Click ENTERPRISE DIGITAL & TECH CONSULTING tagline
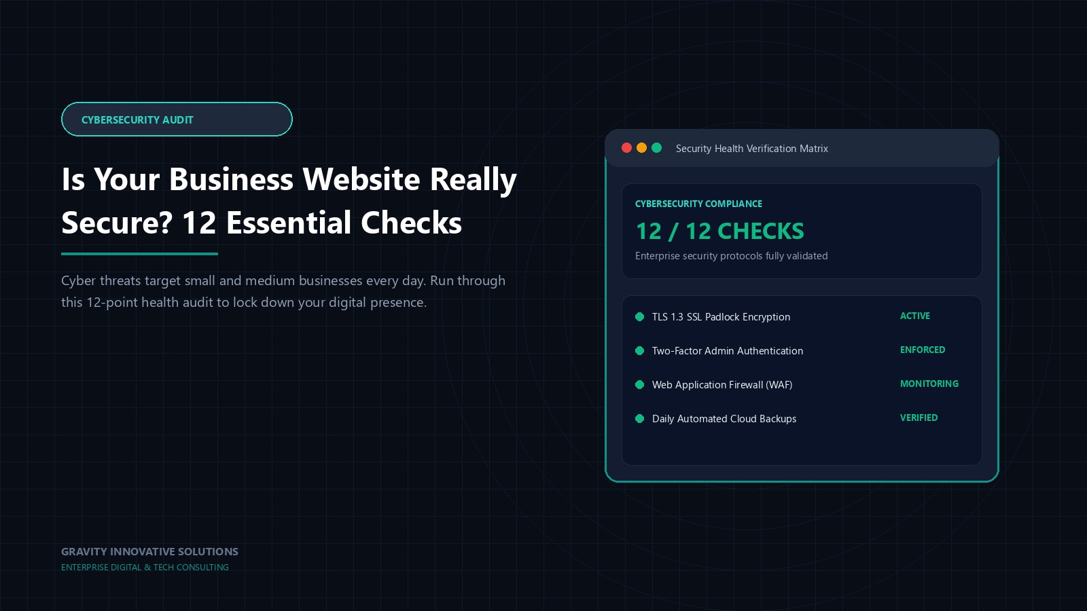1087x611 pixels. 145,568
